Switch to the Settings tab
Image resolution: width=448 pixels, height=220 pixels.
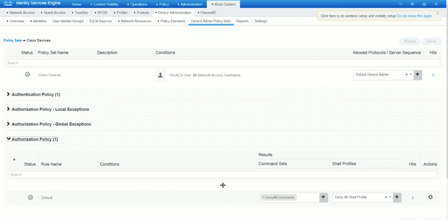261,21
